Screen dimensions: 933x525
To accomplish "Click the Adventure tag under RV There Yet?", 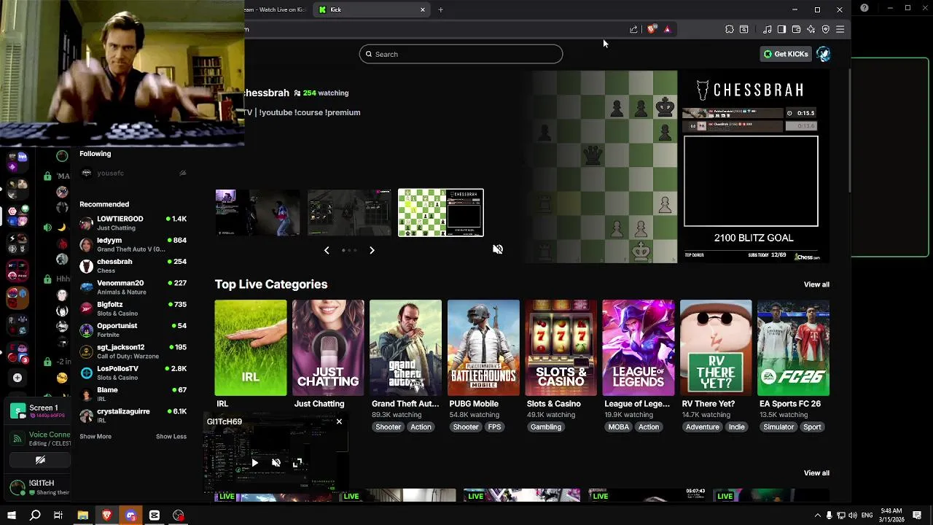I will (x=702, y=427).
